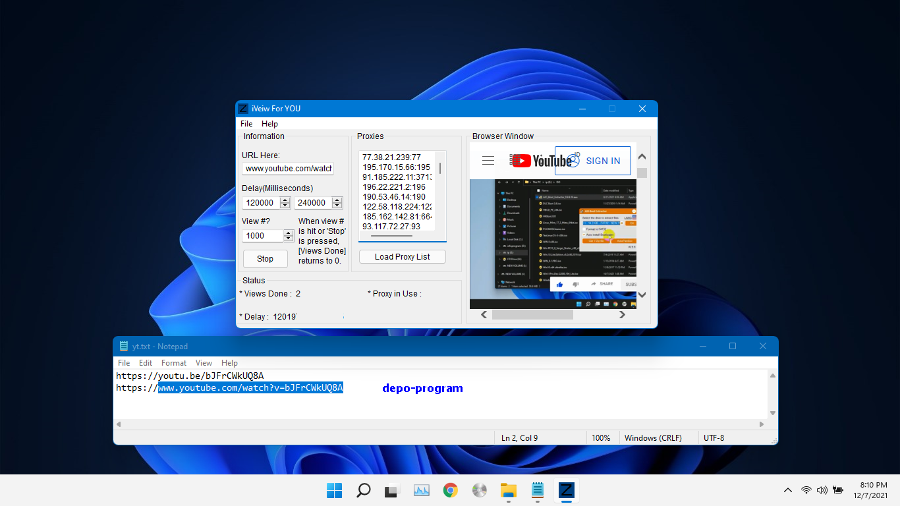Screen dimensions: 900x506
Task: Click the video frame in the Browser Window
Action: coord(553,244)
